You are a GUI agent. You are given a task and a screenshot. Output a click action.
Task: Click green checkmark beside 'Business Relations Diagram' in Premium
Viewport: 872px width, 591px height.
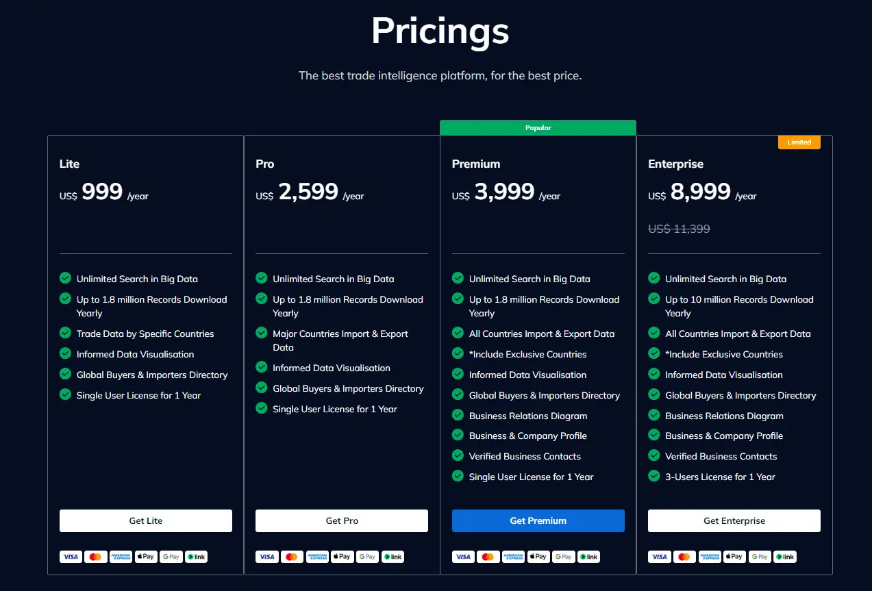click(x=458, y=415)
